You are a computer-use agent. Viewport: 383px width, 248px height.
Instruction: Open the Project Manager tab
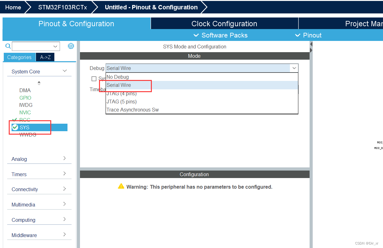[x=341, y=24]
